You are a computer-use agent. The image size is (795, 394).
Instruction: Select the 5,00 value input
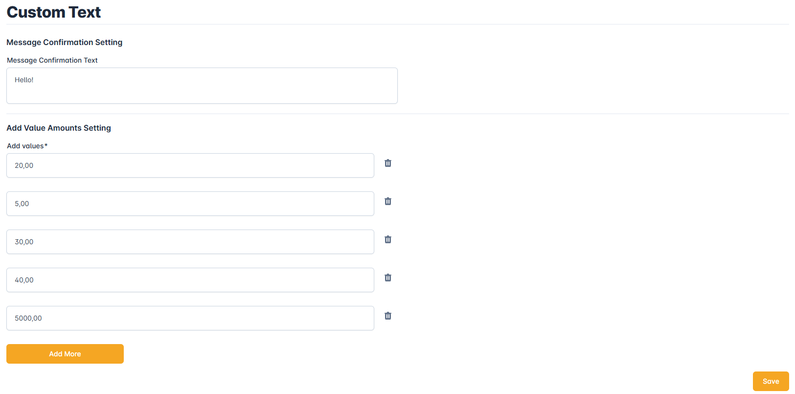(190, 204)
